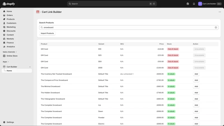Open the notifications bell
This screenshot has width=224, height=126.
(194, 4)
